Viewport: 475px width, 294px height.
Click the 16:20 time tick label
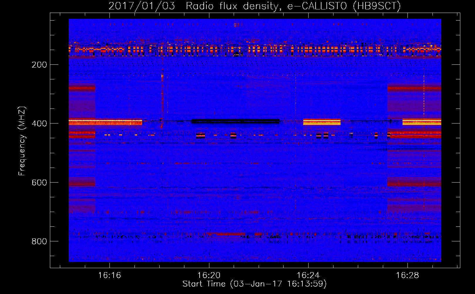click(x=209, y=275)
